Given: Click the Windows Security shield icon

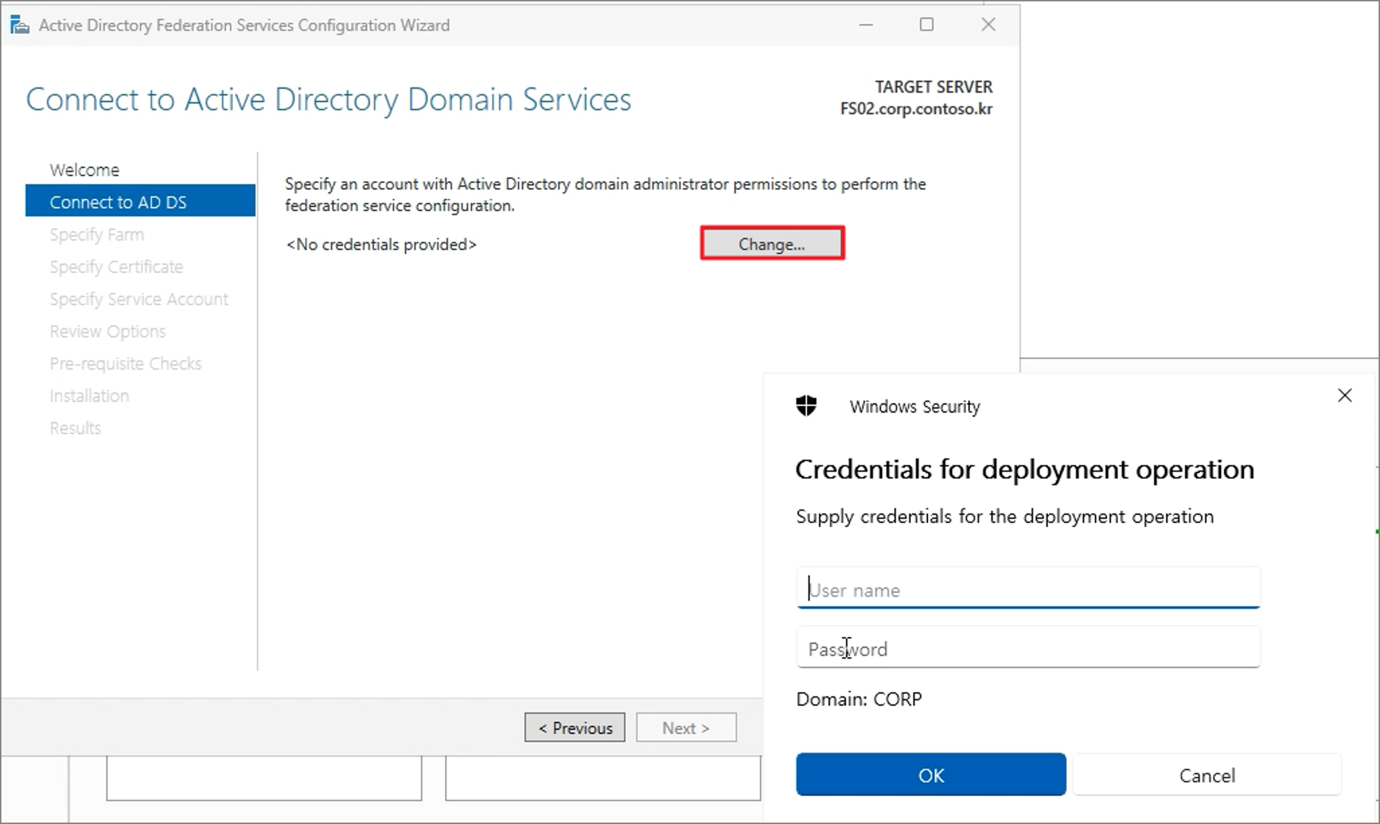Looking at the screenshot, I should coord(806,406).
